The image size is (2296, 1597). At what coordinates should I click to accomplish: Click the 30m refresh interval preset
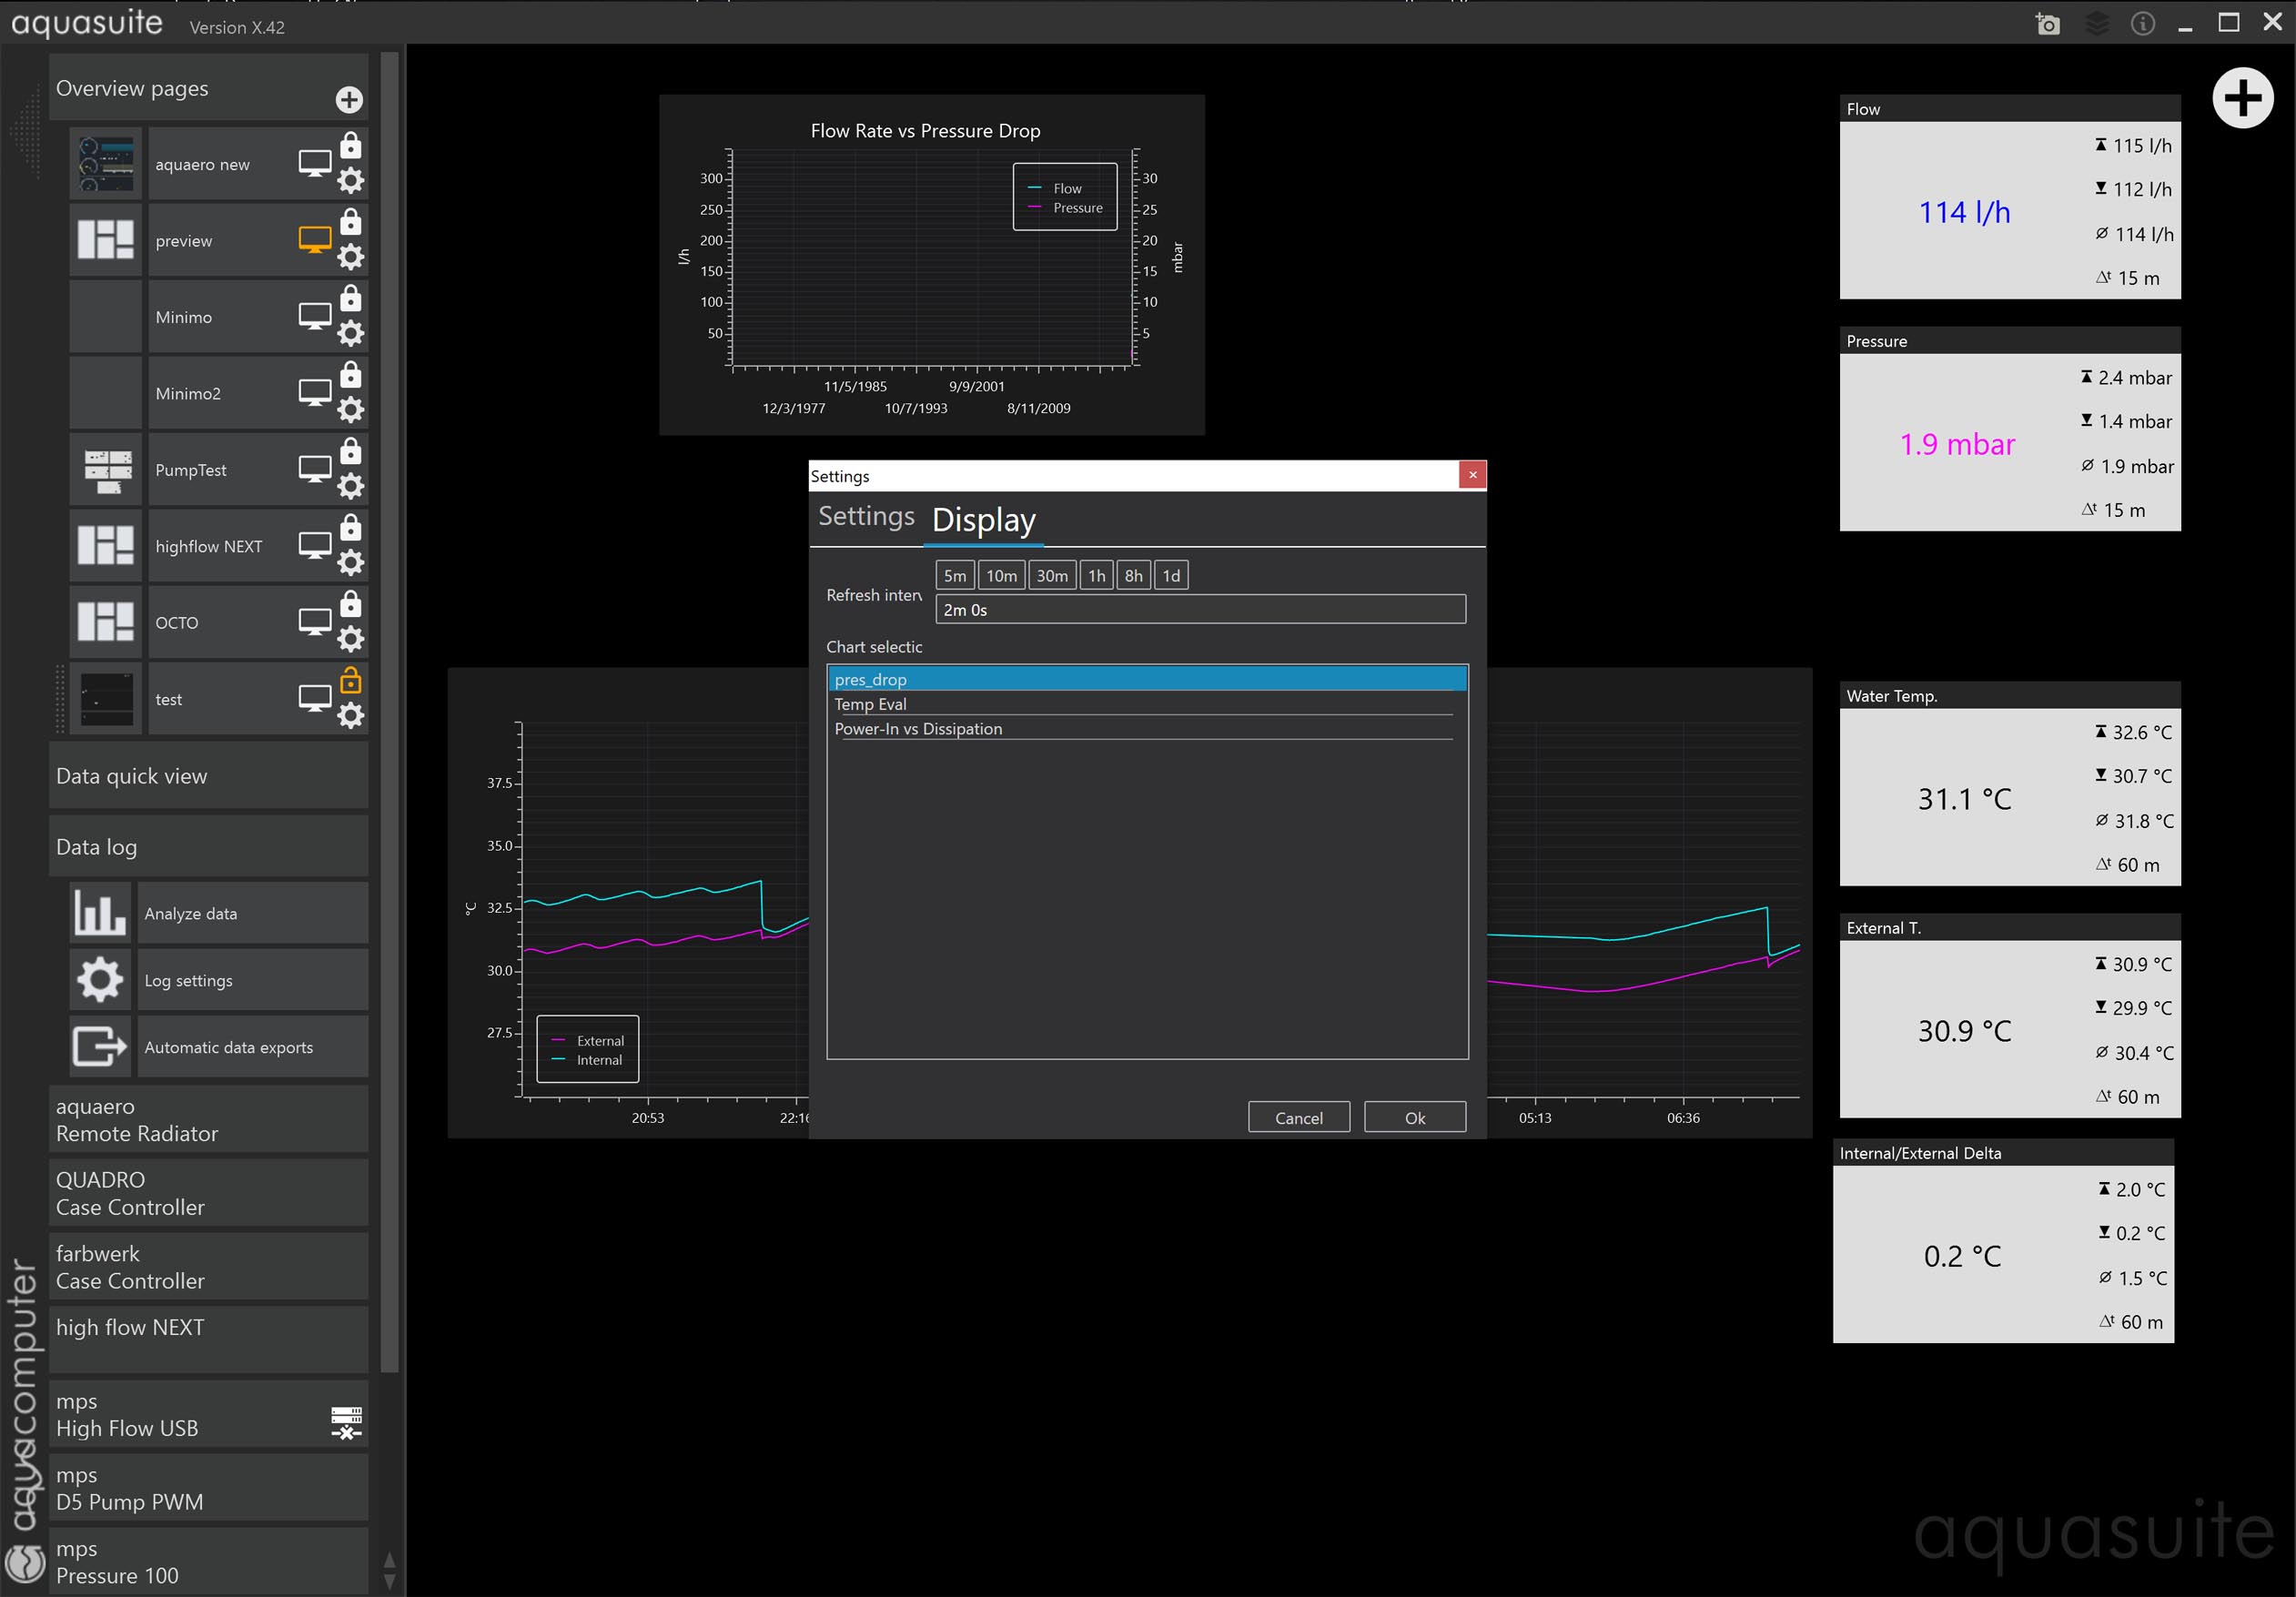pyautogui.click(x=1051, y=575)
